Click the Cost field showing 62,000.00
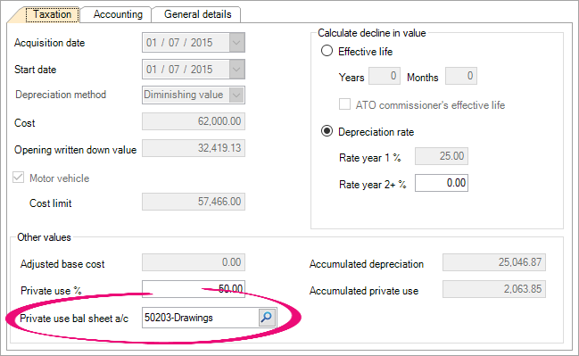This screenshot has width=579, height=356. tap(194, 121)
